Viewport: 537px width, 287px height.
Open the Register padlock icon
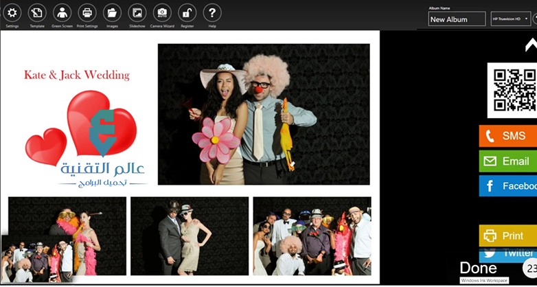pos(187,13)
